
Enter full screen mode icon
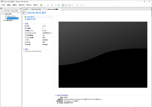tap(70, 5)
